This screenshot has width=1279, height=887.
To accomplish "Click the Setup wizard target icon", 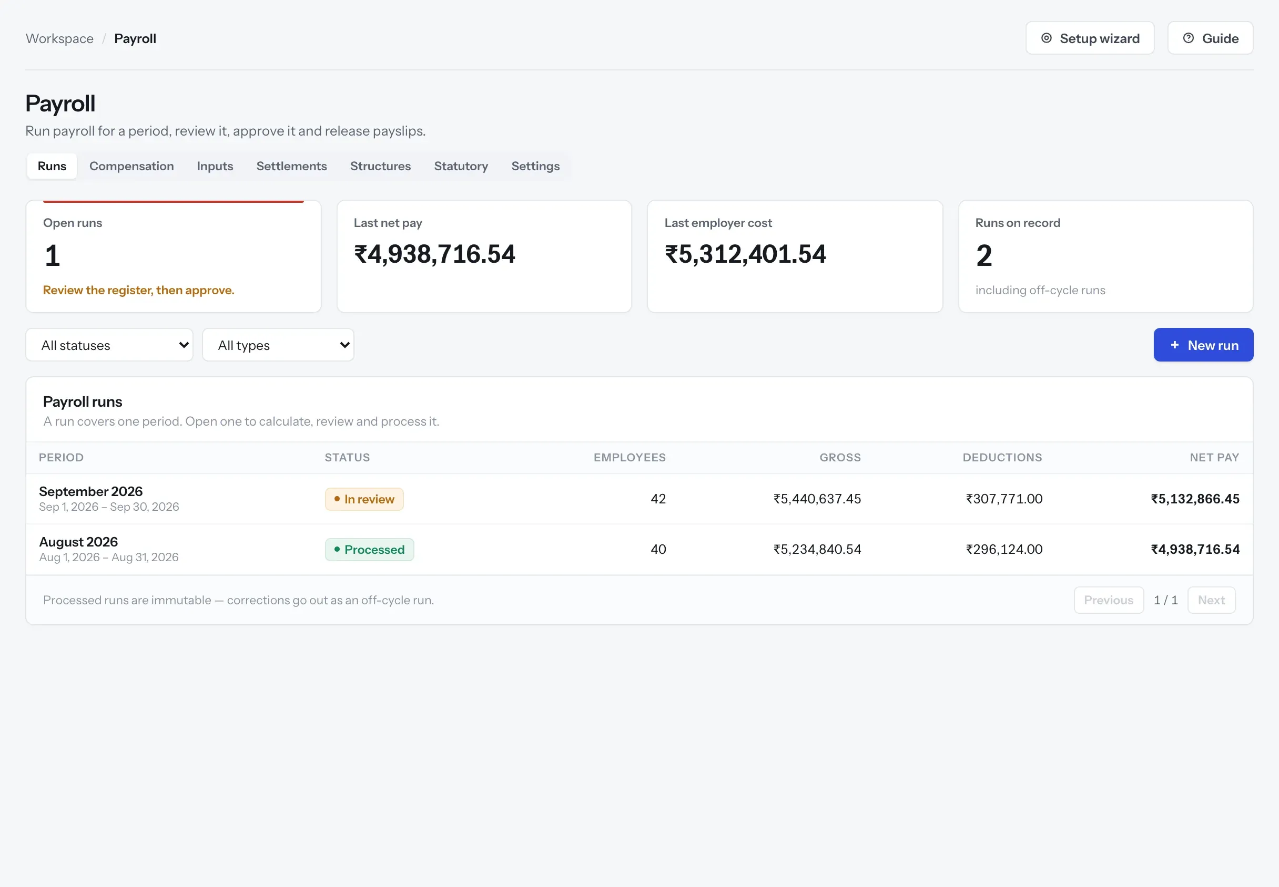I will pyautogui.click(x=1046, y=38).
